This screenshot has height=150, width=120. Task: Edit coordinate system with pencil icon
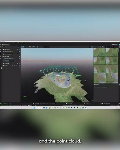pos(56,104)
